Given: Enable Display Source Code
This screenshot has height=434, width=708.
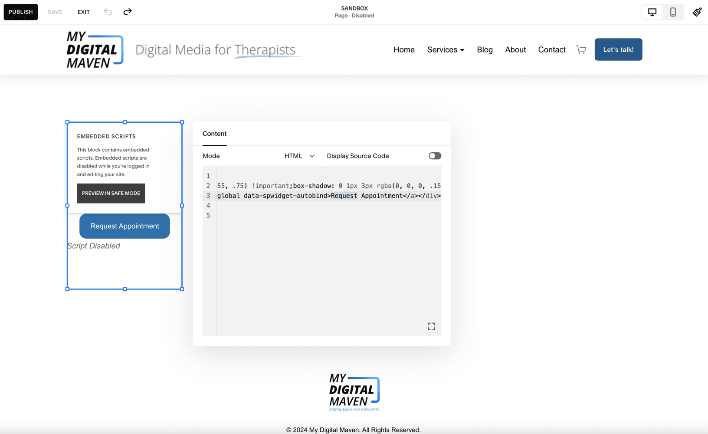Looking at the screenshot, I should [x=434, y=155].
